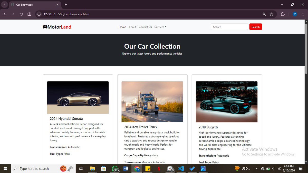Image resolution: width=308 pixels, height=173 pixels.
Task: Click "Cargo Capacity:Heavy-duty" text
Action: click(141, 155)
